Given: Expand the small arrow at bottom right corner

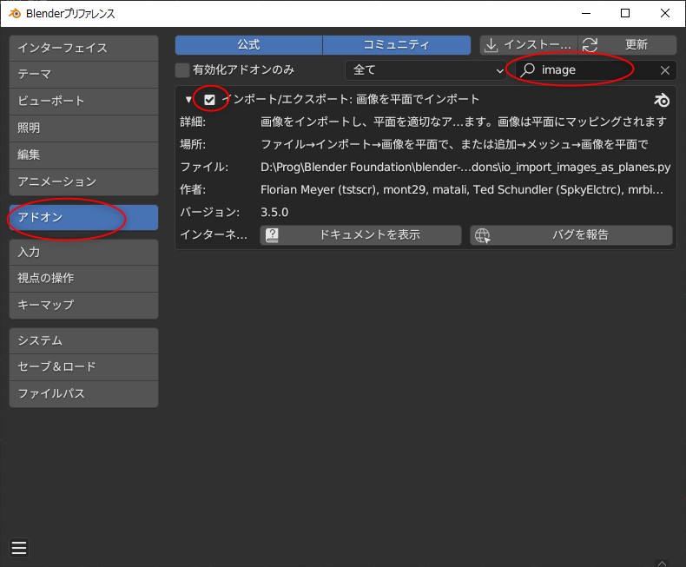Looking at the screenshot, I should (x=662, y=562).
